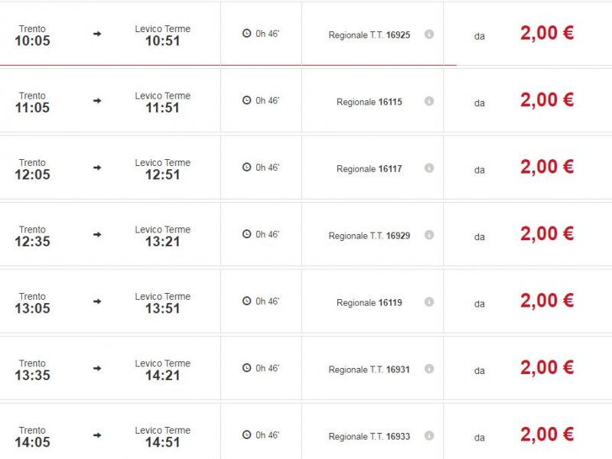Click clock icon on 10:05 train row
The width and height of the screenshot is (612, 459).
tap(246, 33)
